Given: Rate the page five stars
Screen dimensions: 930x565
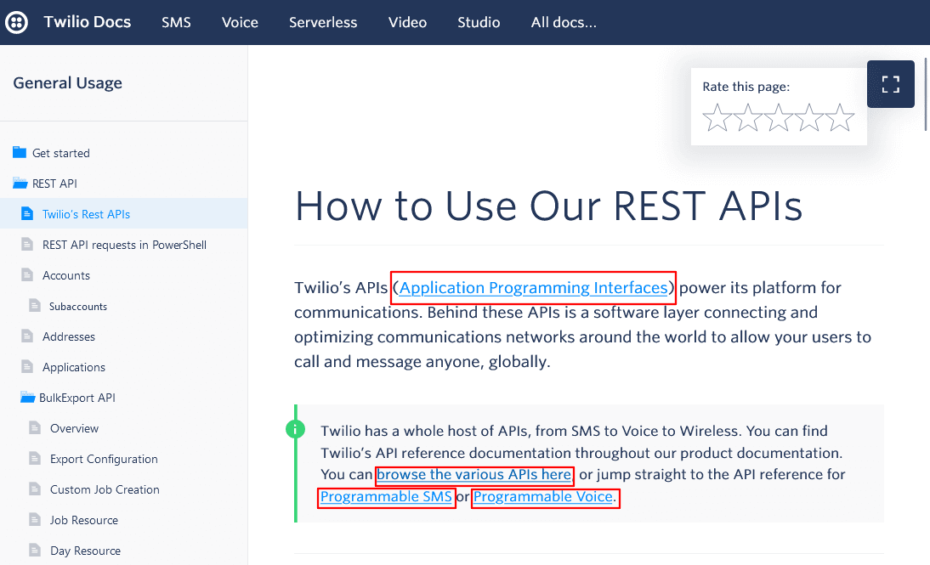Looking at the screenshot, I should pyautogui.click(x=840, y=118).
